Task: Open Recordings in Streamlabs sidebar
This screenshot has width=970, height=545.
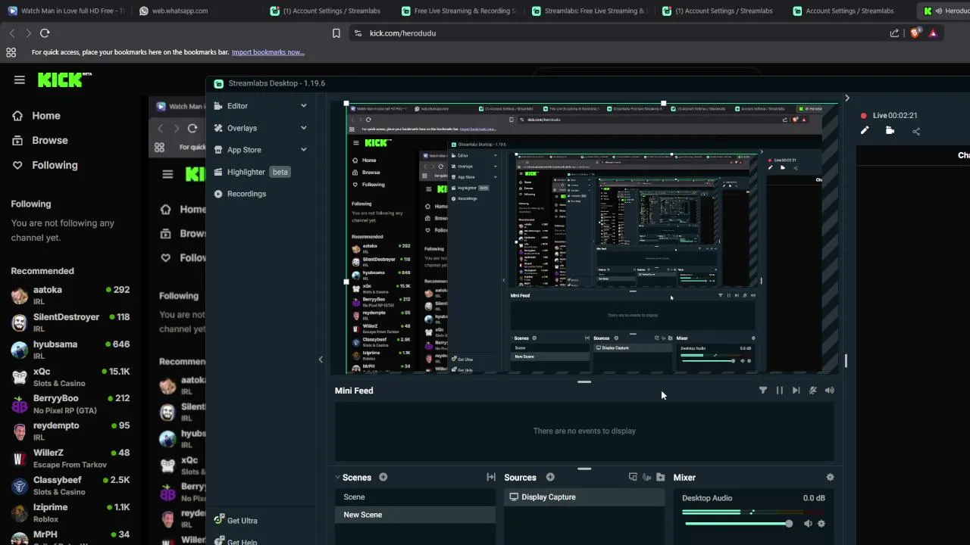Action: [x=246, y=194]
